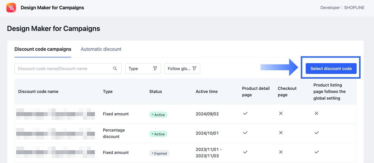Click the checkout page X for 2024/09/02 row

(281, 114)
